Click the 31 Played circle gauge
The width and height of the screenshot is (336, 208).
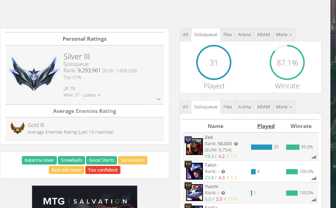214,62
